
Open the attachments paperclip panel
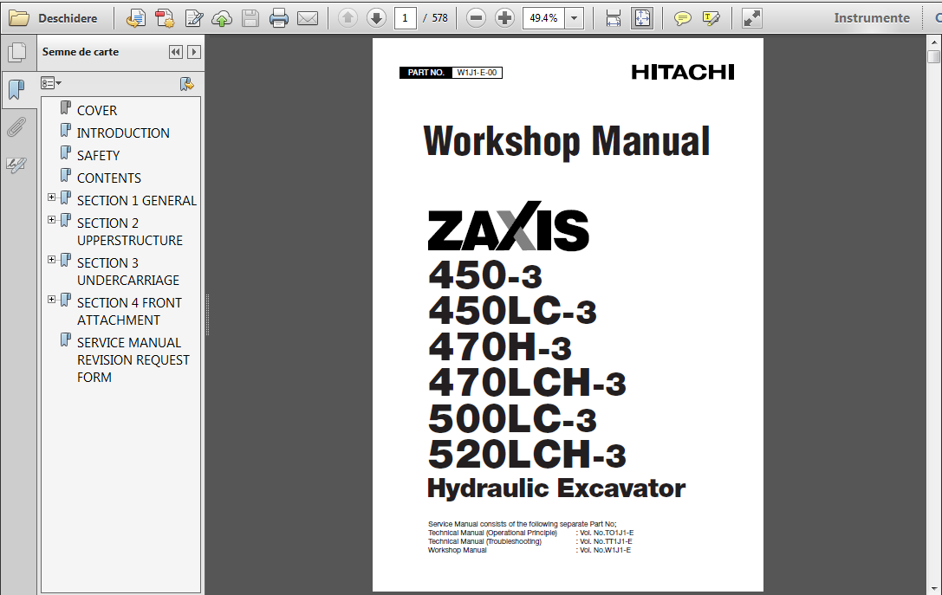[x=16, y=127]
